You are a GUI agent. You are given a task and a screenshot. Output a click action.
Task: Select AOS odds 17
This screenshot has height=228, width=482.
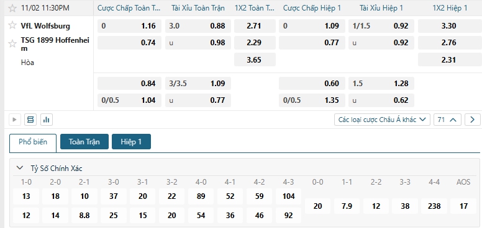click(x=463, y=206)
